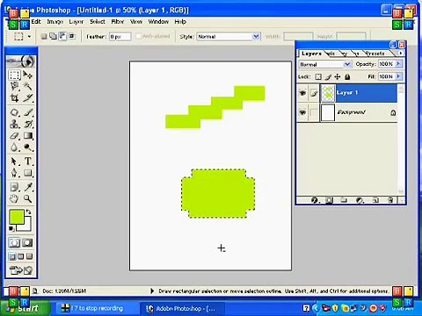422x316 pixels.
Task: Toggle link box on Background layer
Action: (x=314, y=112)
